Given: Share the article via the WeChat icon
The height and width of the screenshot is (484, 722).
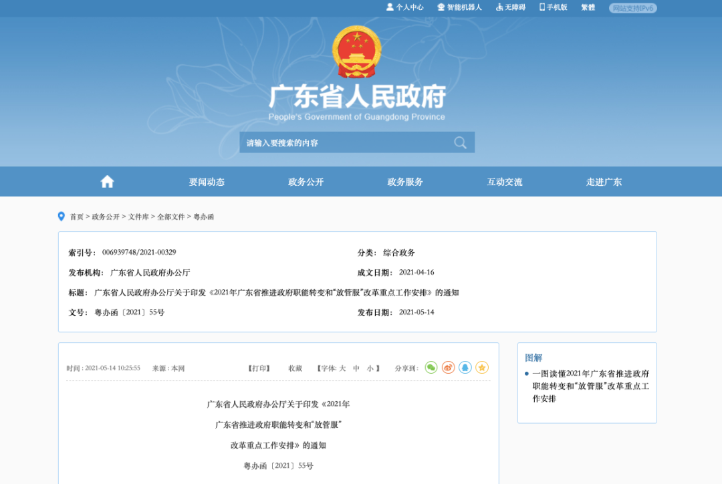Looking at the screenshot, I should [431, 367].
